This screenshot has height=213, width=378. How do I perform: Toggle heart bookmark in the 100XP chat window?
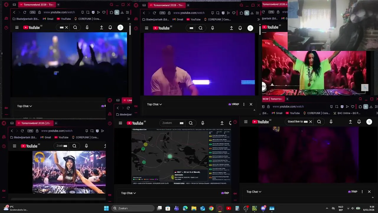[x=234, y=13]
